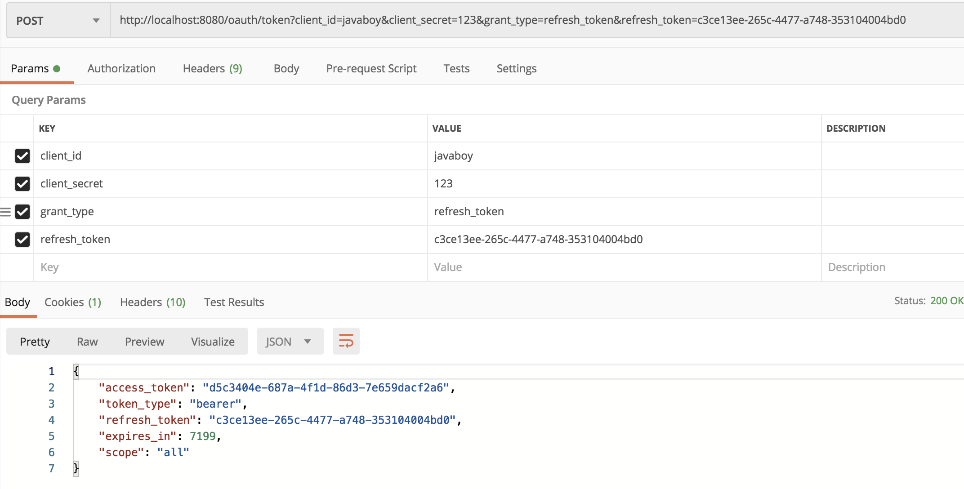Open the request Body tab
964x489 pixels.
pos(286,69)
